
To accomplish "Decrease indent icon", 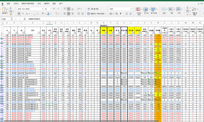I will 78,13.
